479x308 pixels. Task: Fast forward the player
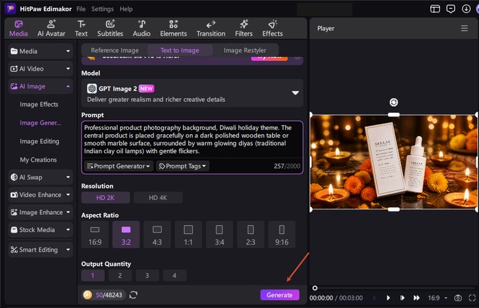tap(417, 298)
